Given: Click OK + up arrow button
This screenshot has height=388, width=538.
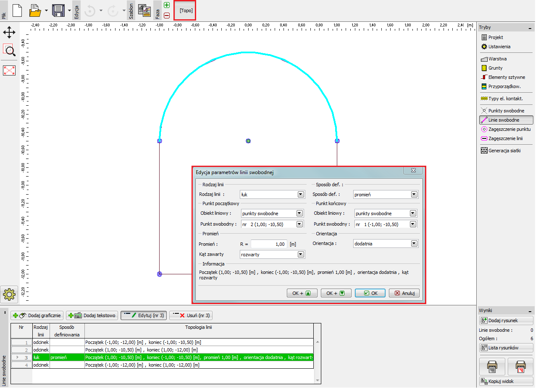Looking at the screenshot, I should coord(302,293).
